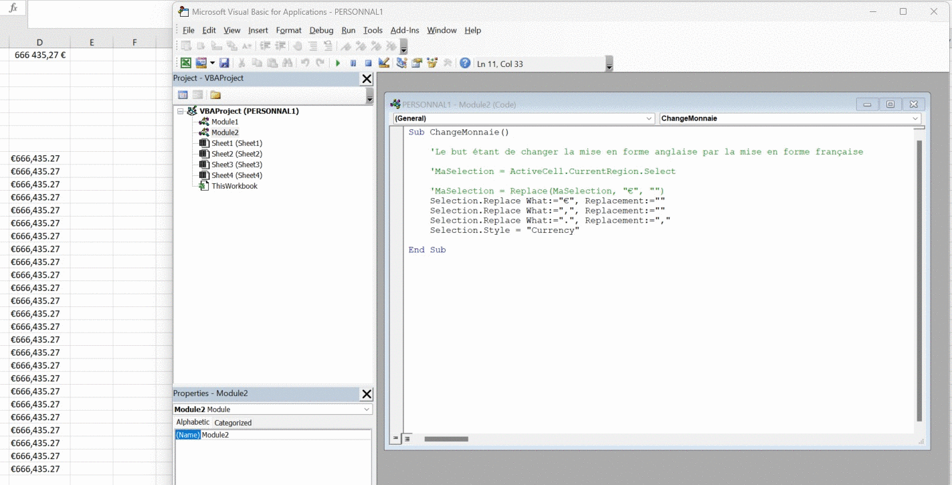Redo the last undone edit
Viewport: 952px width, 485px height.
click(x=319, y=62)
